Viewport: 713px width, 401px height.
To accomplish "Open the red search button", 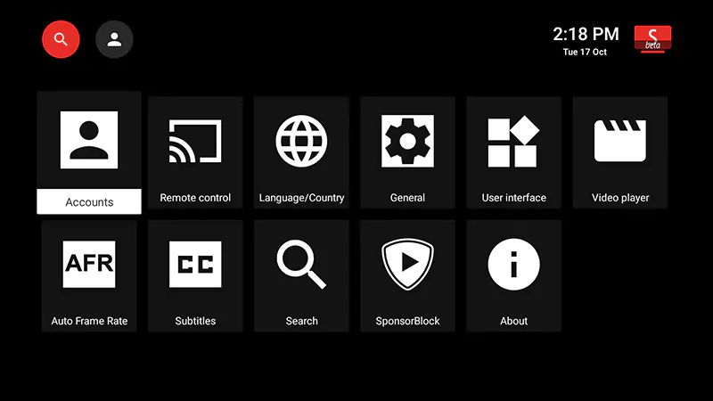I will 61,39.
